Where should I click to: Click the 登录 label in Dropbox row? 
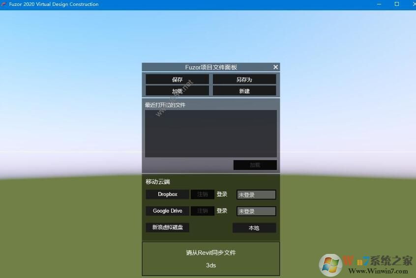[222, 194]
